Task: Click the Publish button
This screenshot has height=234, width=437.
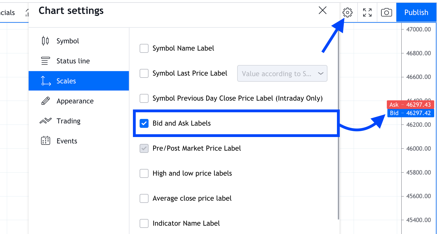Action: 416,13
